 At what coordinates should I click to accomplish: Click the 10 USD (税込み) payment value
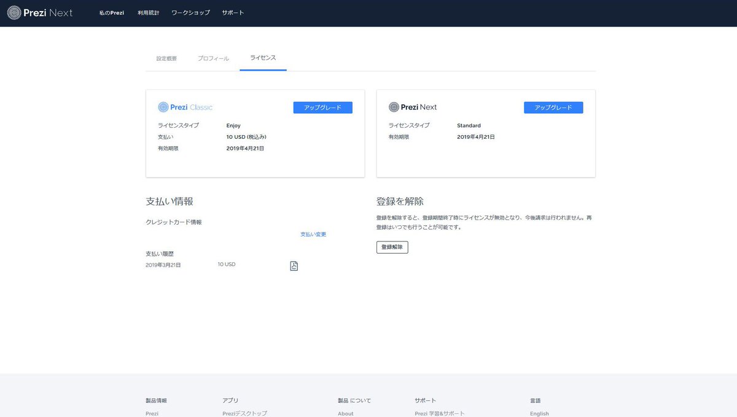246,137
